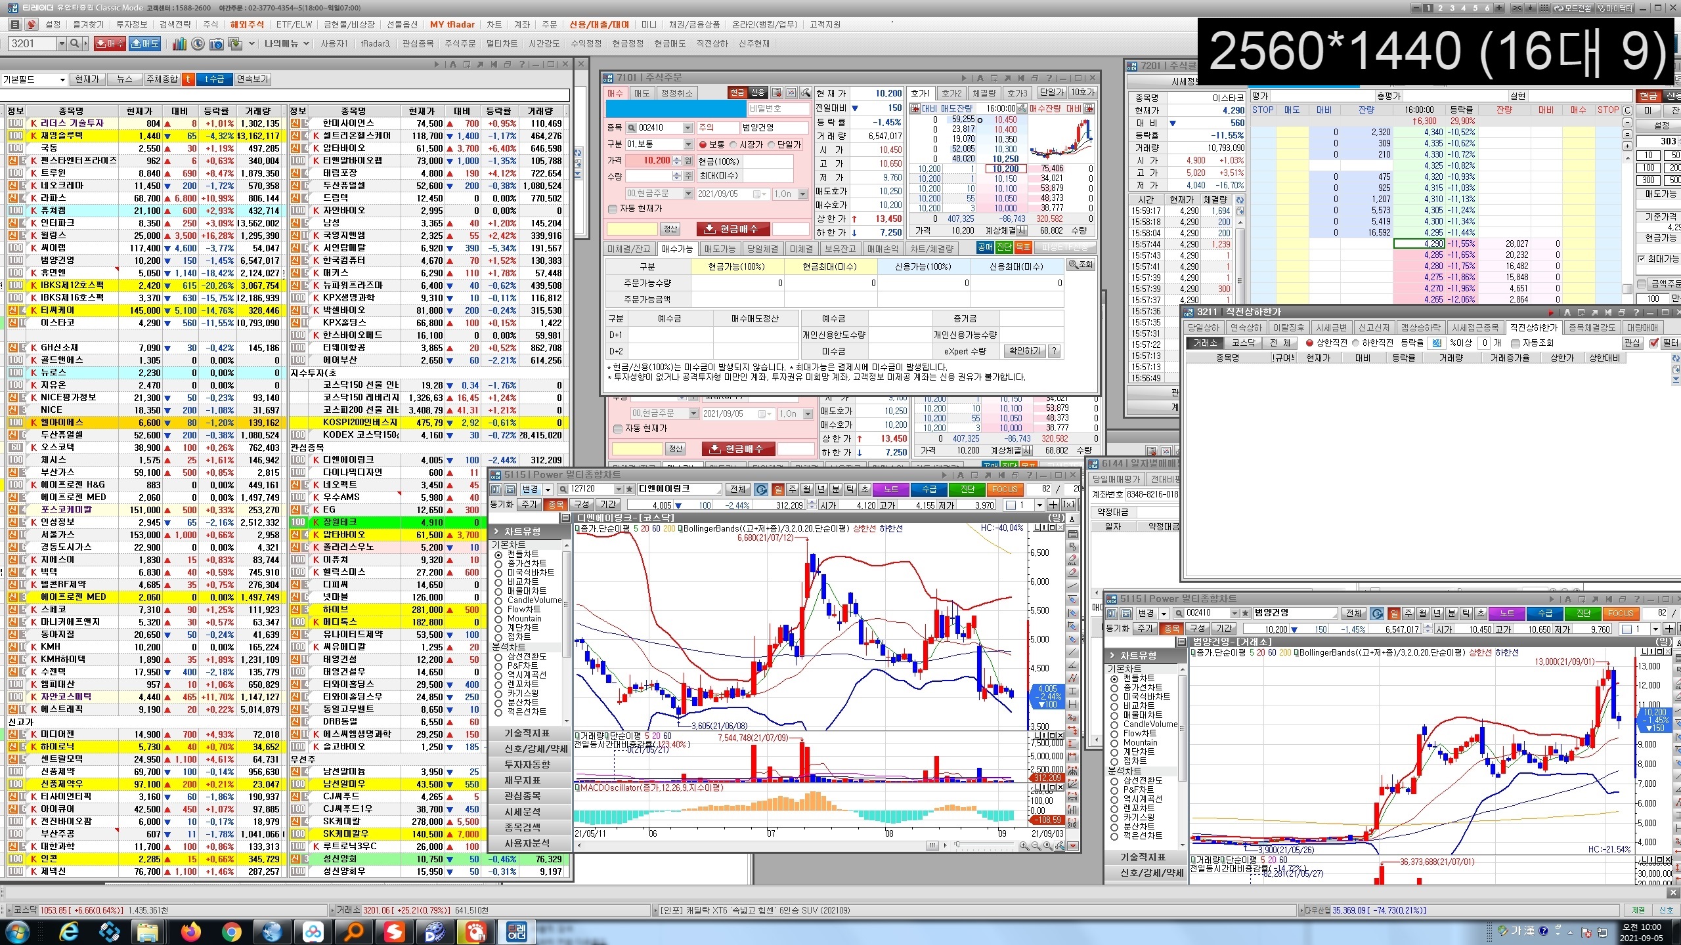Viewport: 1681px width, 945px height.
Task: Click the camera screenshot toolbar icon
Action: point(216,44)
